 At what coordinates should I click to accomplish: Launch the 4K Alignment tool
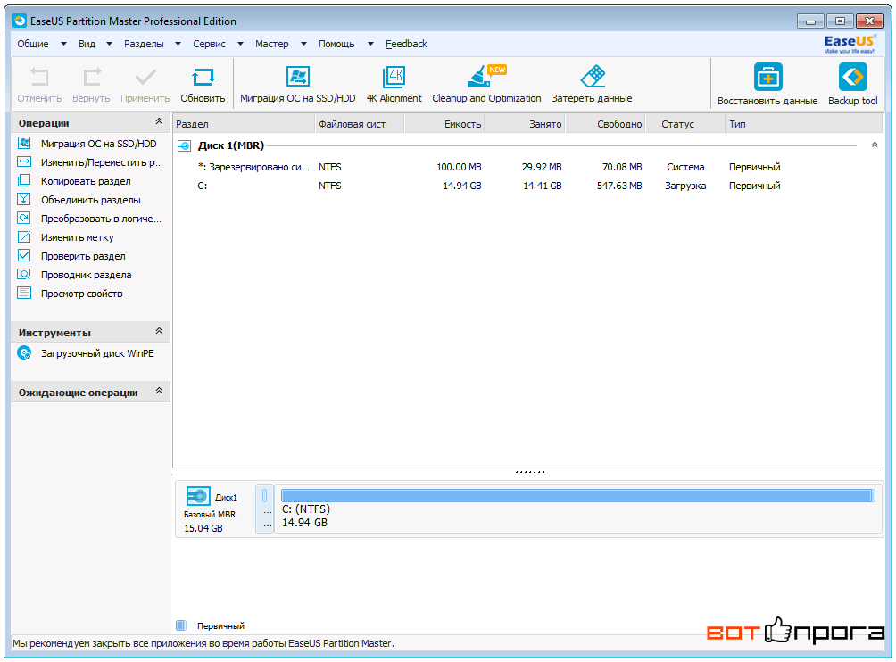tap(394, 77)
